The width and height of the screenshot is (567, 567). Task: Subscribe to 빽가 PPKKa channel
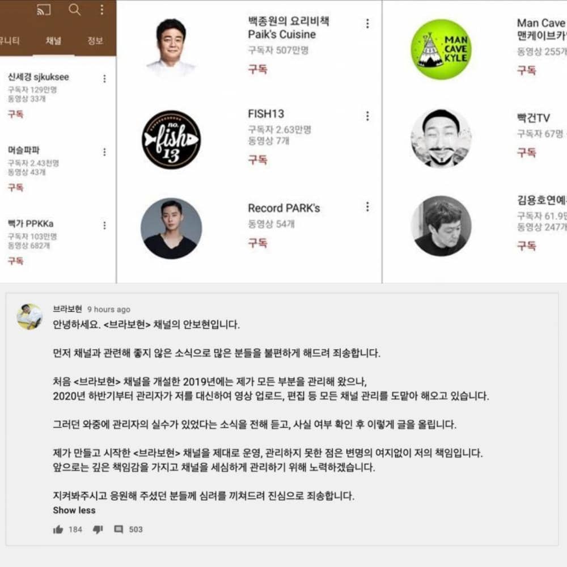click(15, 261)
